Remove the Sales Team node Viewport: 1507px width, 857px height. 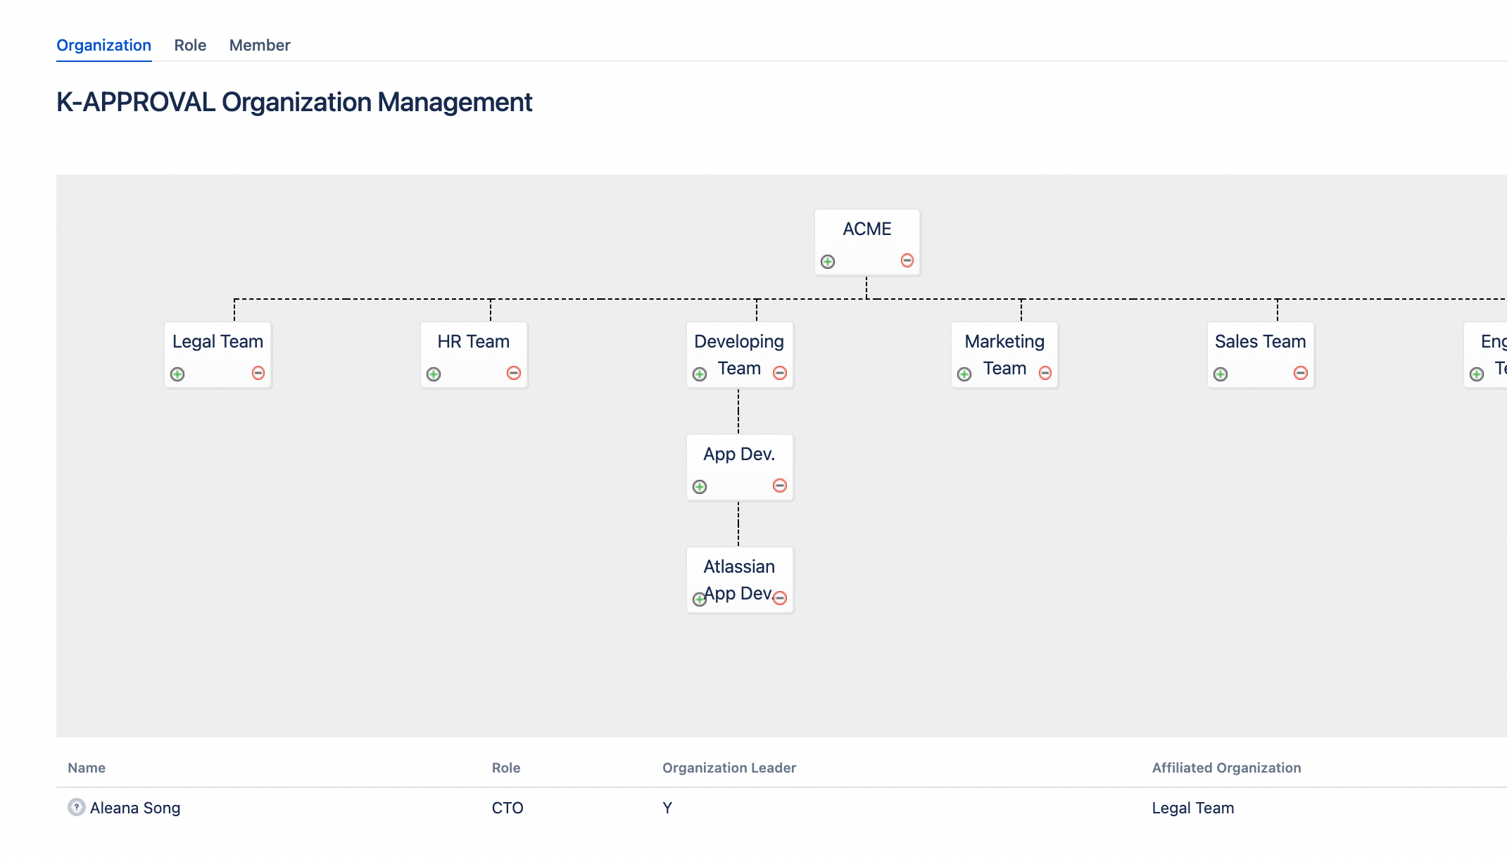[1301, 373]
